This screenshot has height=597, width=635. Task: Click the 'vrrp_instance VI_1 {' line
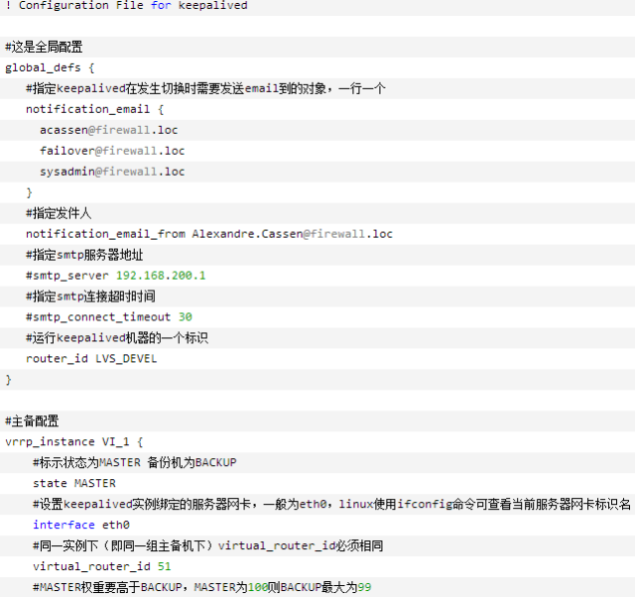tap(74, 441)
